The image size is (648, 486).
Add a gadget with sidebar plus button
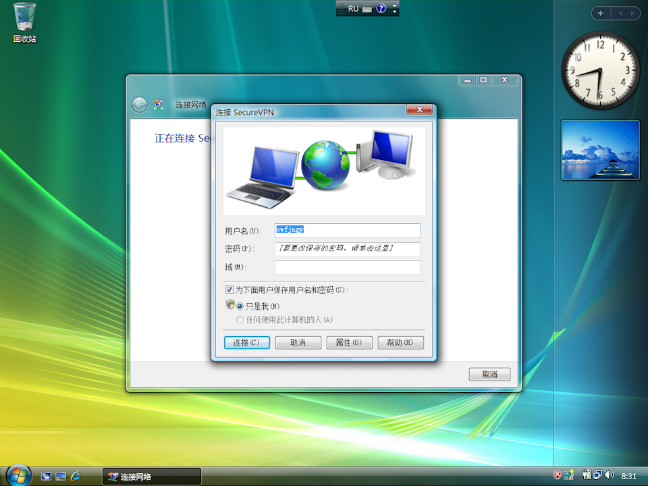point(601,13)
